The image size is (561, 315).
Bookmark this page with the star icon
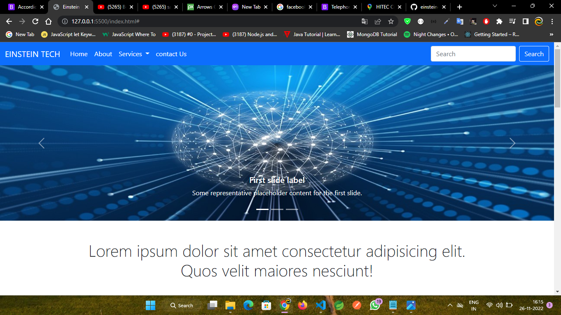(x=391, y=21)
